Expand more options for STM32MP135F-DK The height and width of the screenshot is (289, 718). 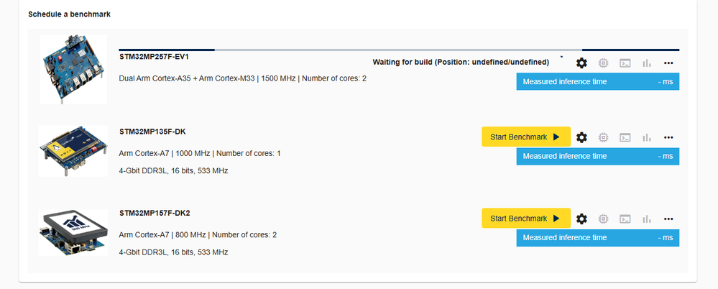pos(668,137)
